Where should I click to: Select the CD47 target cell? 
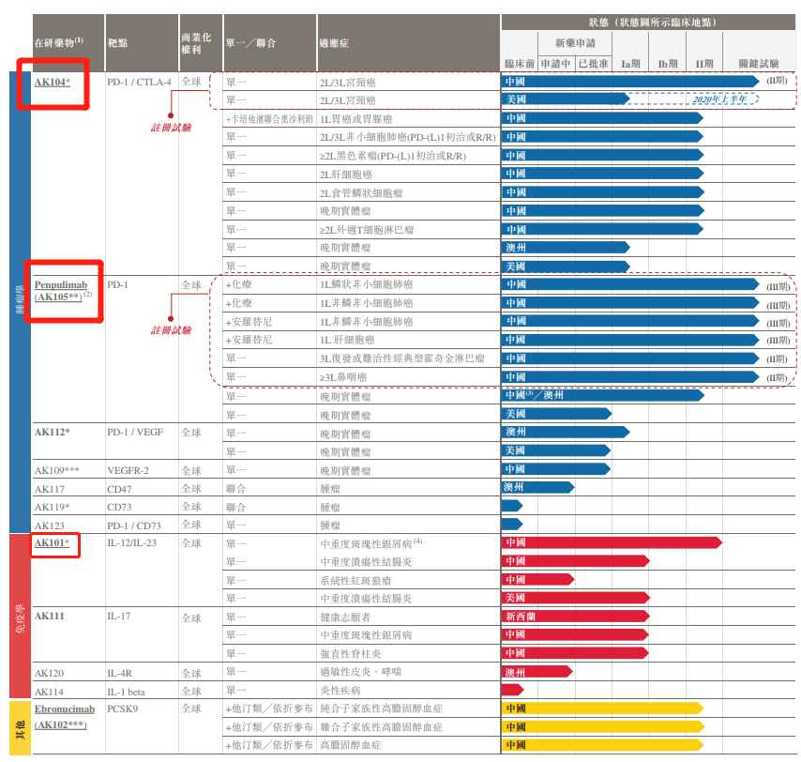pyautogui.click(x=119, y=489)
